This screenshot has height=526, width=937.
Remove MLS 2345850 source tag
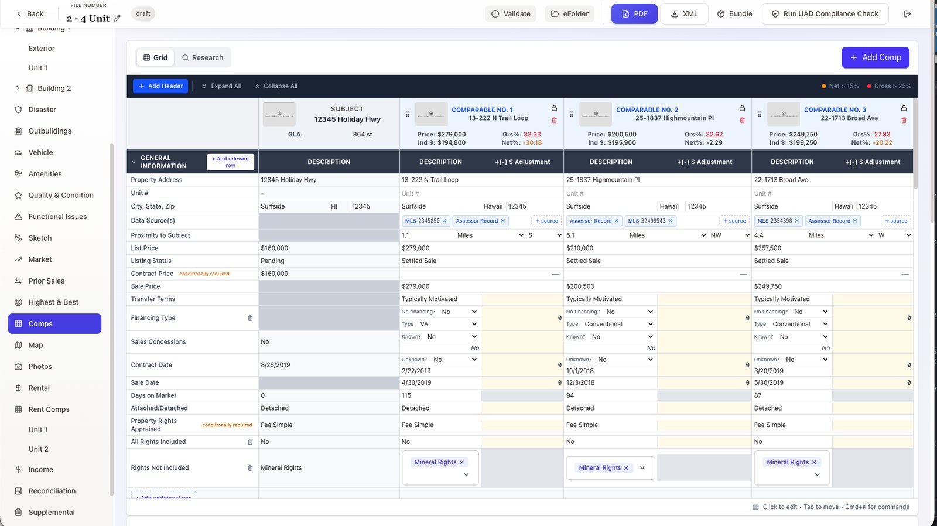[x=444, y=221]
